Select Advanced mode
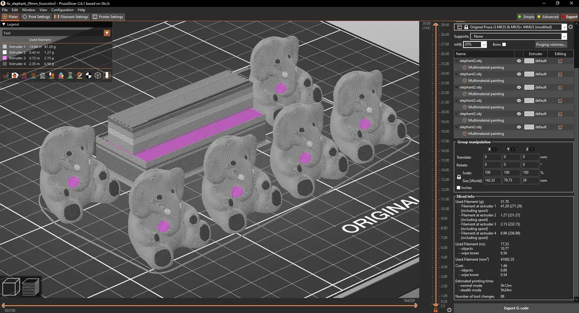 point(548,17)
